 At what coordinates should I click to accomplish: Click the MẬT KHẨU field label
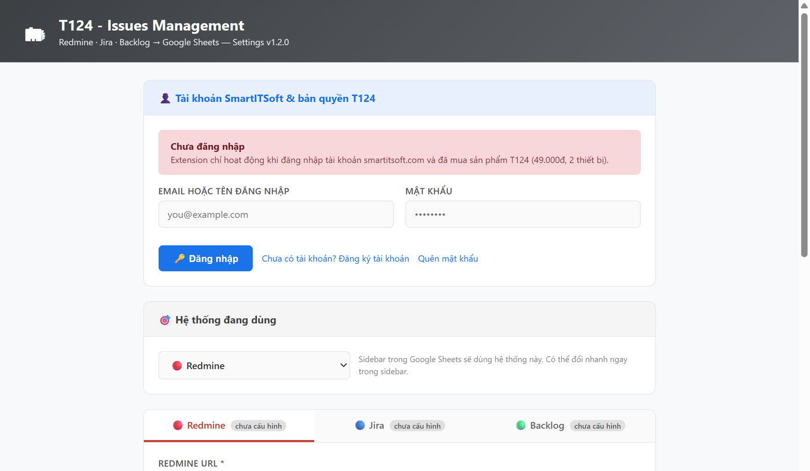pos(429,191)
